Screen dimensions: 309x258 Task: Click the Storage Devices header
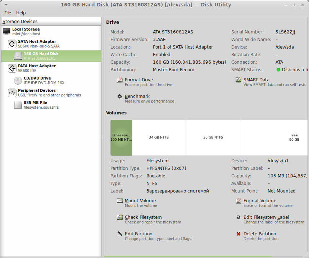[x=51, y=21]
